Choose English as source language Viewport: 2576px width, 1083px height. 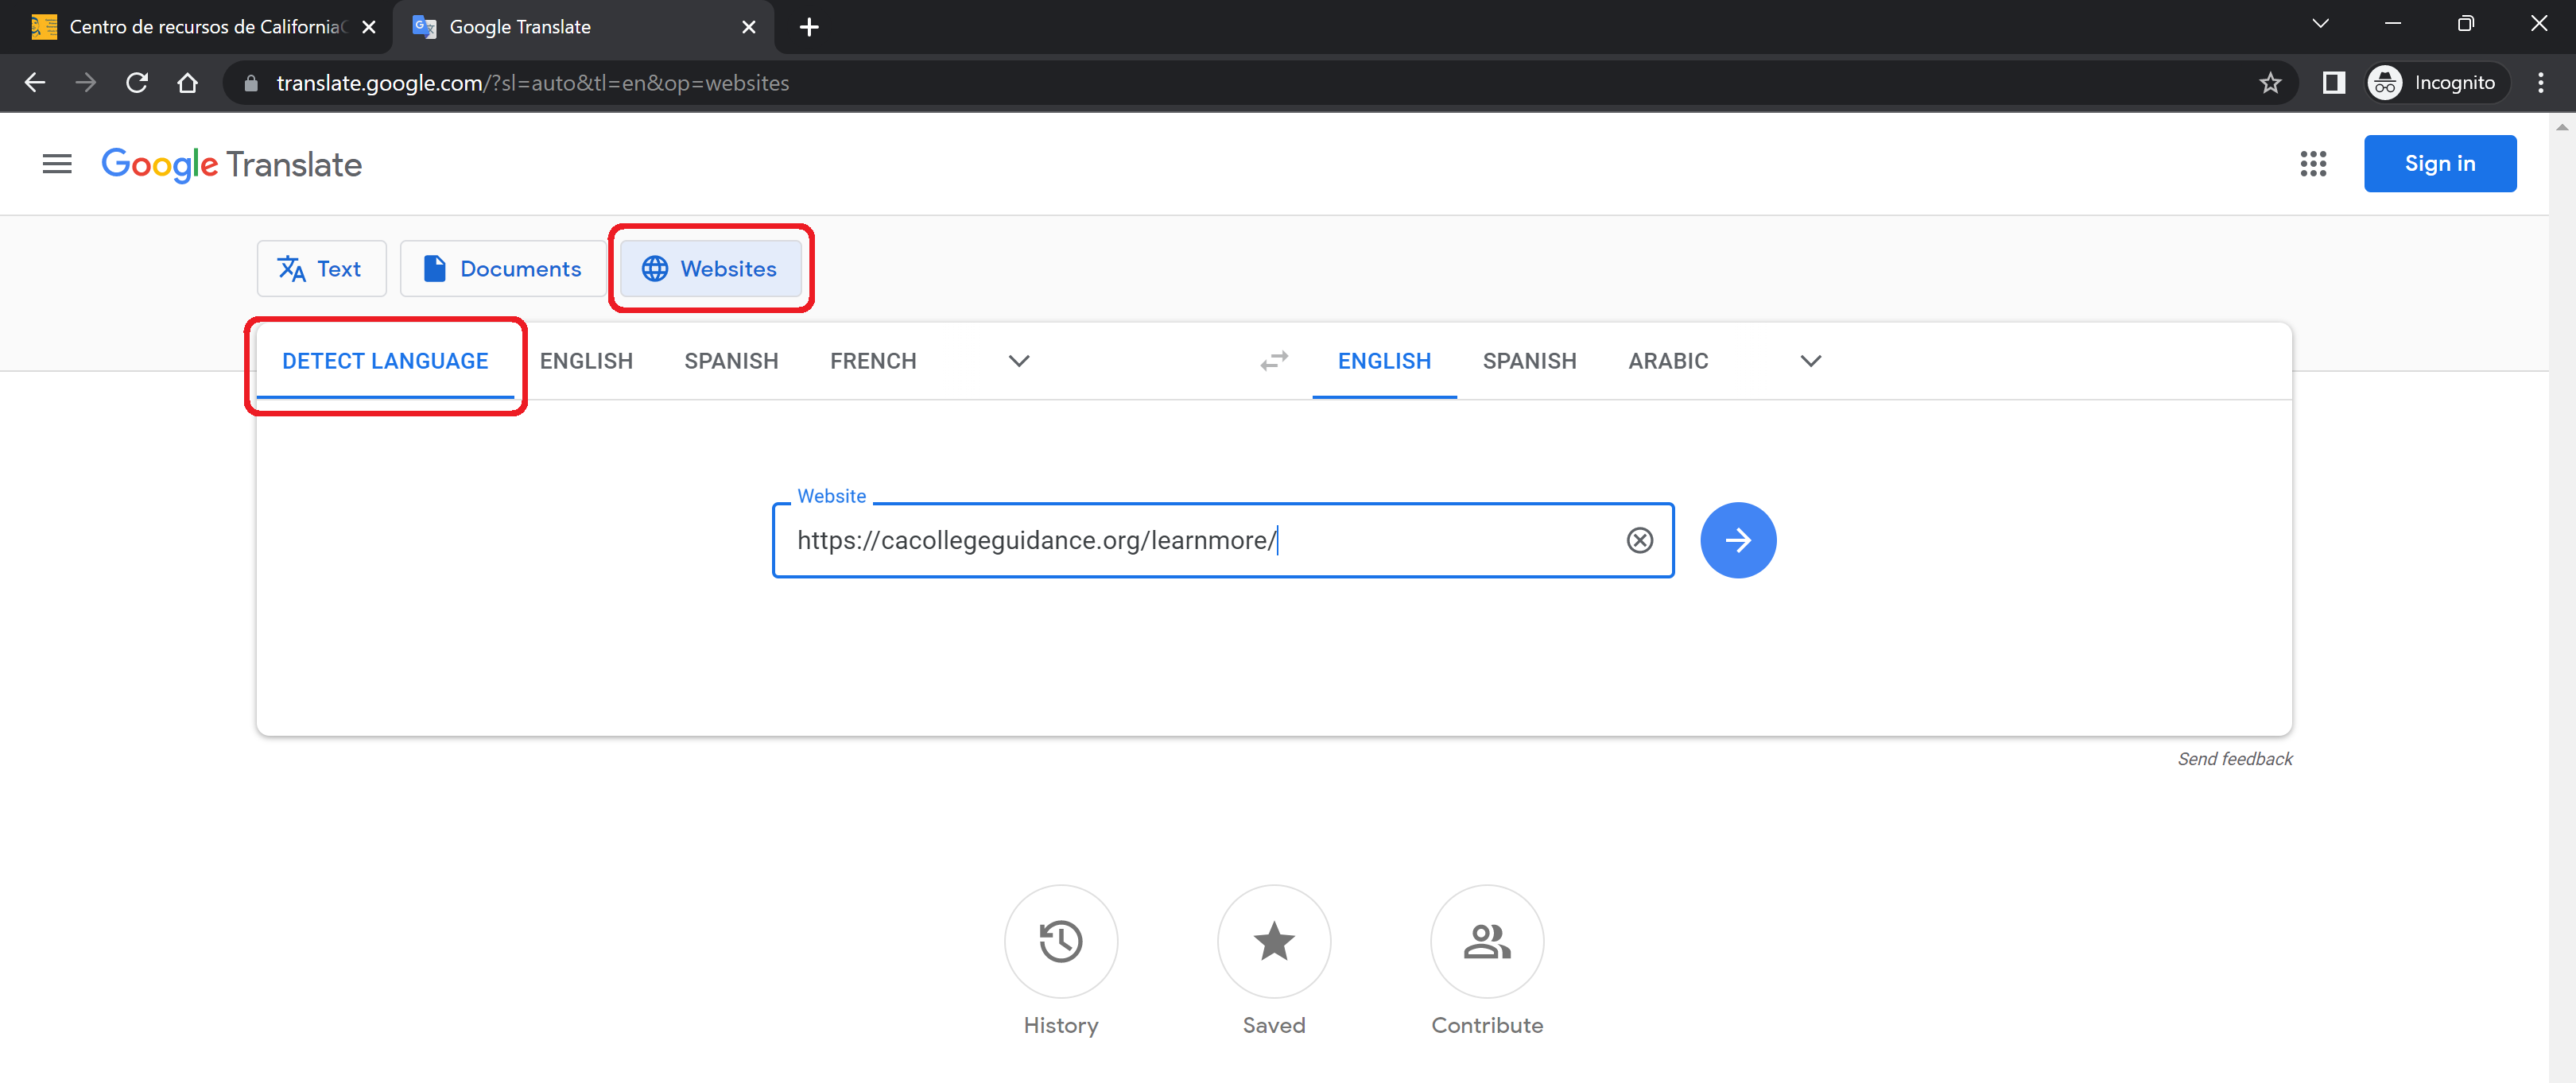pyautogui.click(x=586, y=361)
